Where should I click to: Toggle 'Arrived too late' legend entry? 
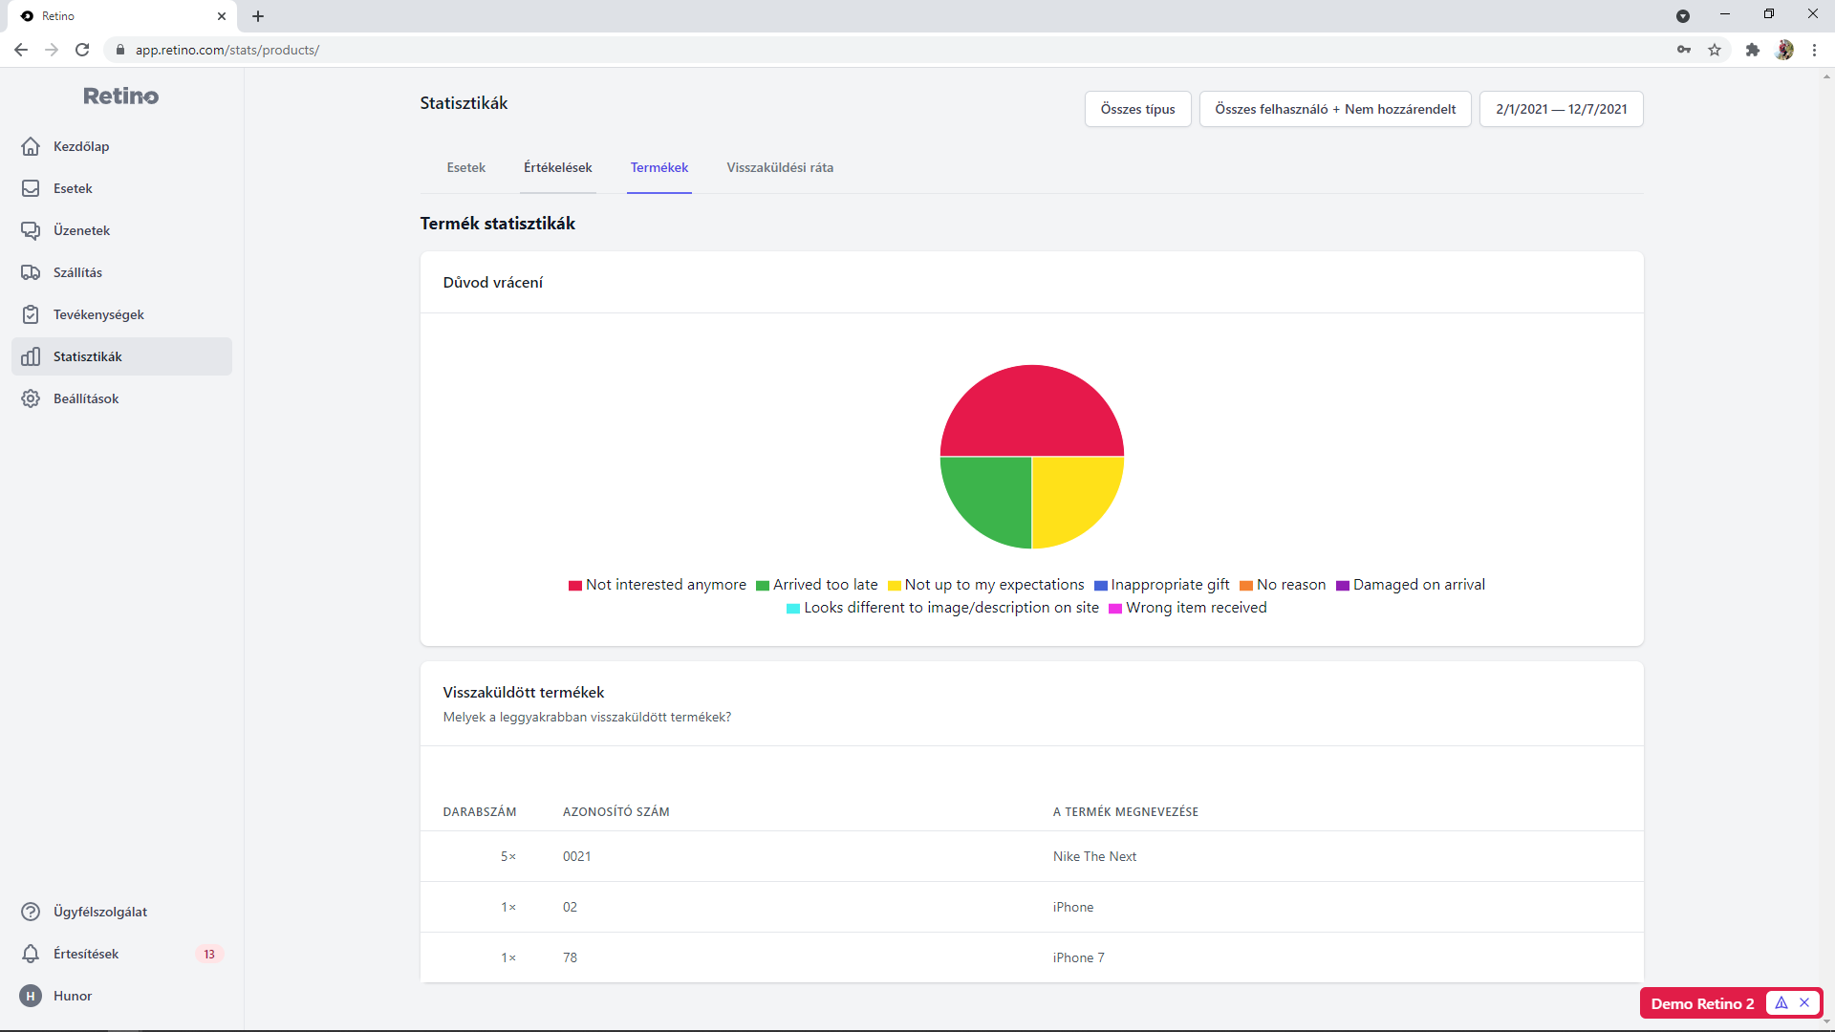pos(817,585)
